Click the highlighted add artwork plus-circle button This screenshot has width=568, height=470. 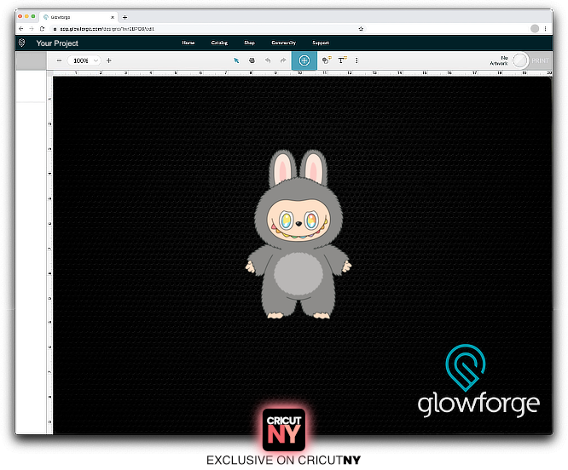click(304, 60)
